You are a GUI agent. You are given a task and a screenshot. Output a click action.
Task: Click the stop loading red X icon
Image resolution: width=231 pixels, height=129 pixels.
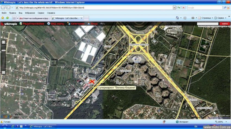pyautogui.click(x=183, y=8)
